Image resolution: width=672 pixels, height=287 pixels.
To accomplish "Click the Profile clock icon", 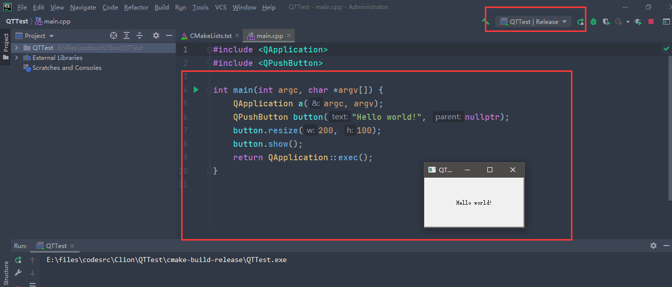I will coord(618,21).
